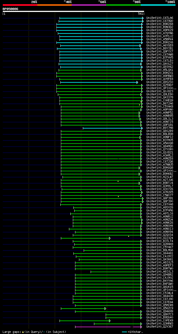Select the UniRef100_Q3HRW3 label
This screenshot has width=178, height=334.
tap(160, 323)
